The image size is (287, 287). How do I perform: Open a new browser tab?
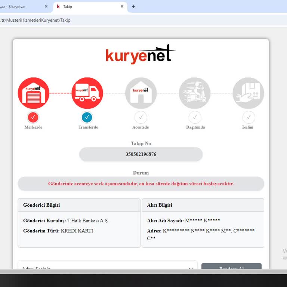tap(133, 6)
